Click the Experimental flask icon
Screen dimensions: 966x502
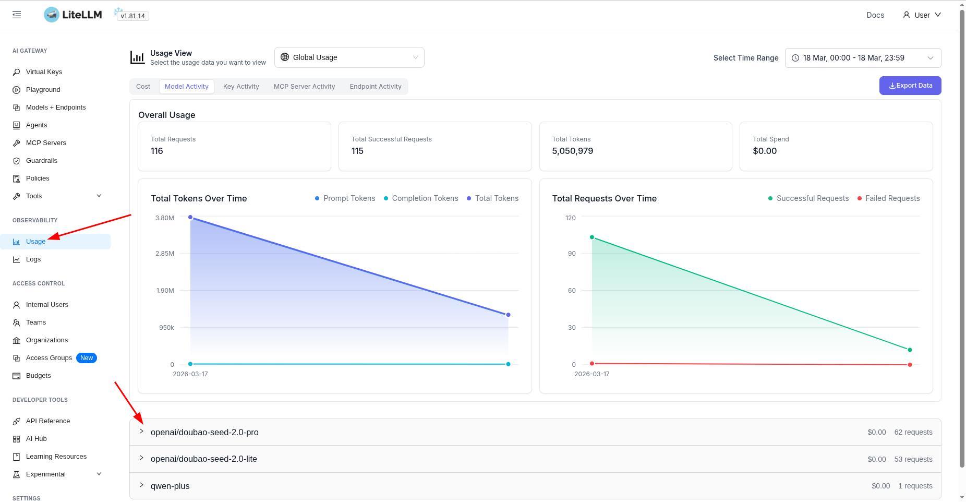click(x=16, y=474)
